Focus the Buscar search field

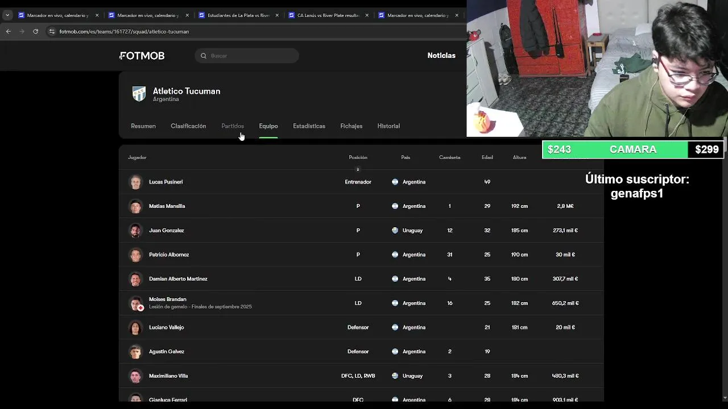tap(247, 56)
